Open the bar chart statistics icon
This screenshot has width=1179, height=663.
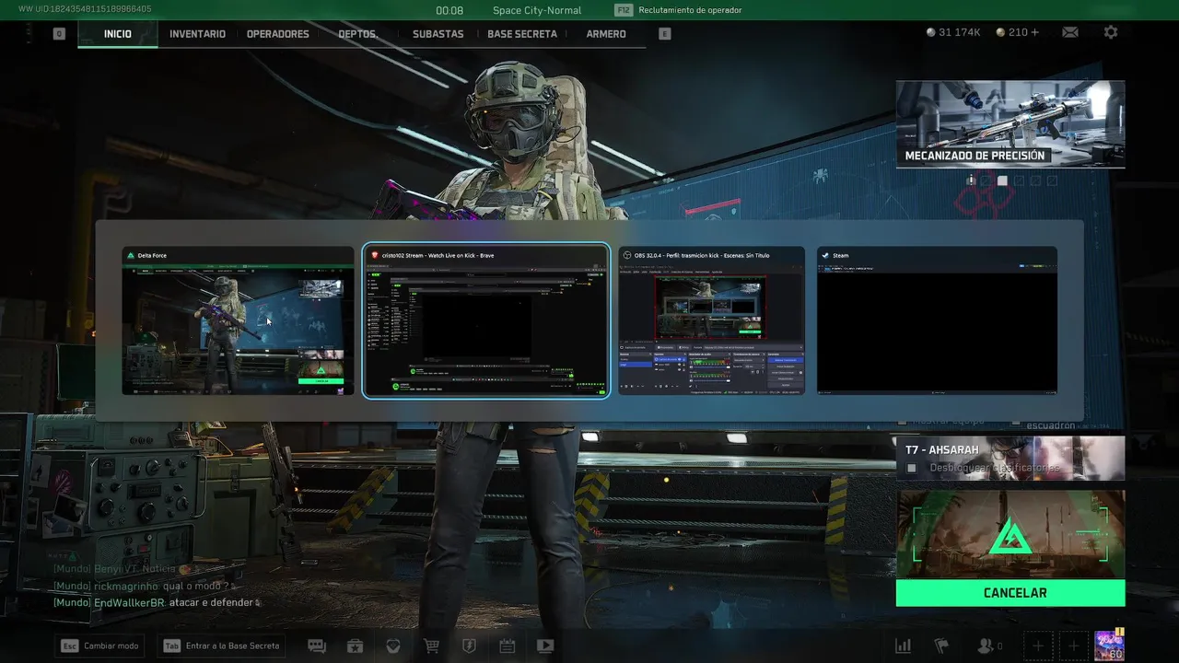904,646
